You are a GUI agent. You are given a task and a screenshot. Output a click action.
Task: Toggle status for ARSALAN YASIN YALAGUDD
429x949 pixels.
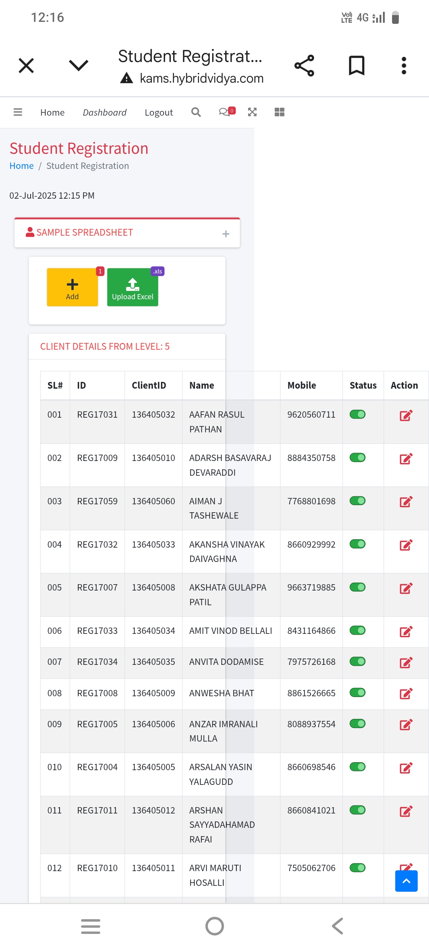coord(357,767)
